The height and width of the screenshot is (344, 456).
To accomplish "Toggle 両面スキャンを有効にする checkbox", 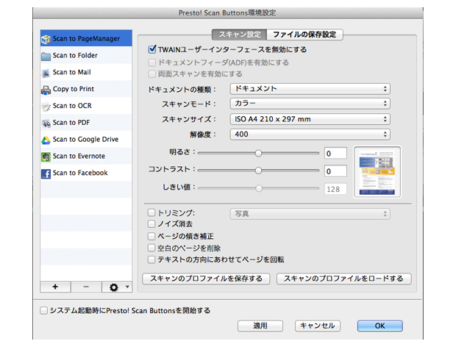I will 152,74.
